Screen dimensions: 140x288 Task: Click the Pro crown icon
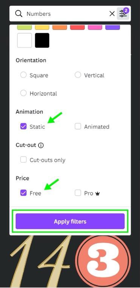(x=97, y=193)
